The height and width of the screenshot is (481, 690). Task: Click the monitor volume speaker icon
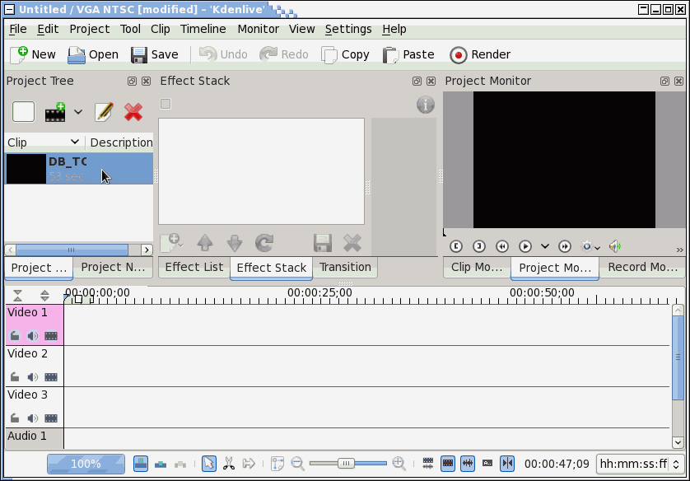[x=615, y=246]
